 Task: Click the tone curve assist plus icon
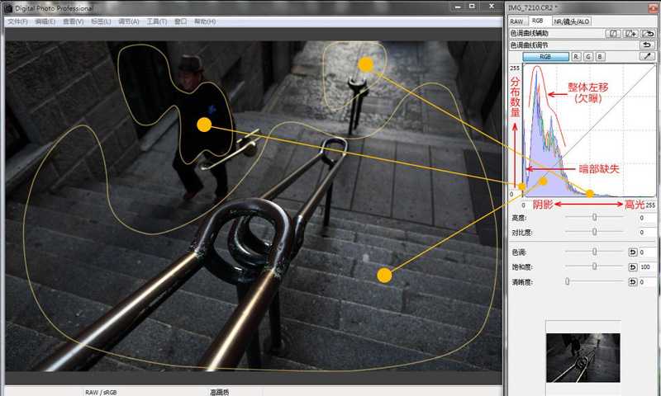(x=630, y=33)
